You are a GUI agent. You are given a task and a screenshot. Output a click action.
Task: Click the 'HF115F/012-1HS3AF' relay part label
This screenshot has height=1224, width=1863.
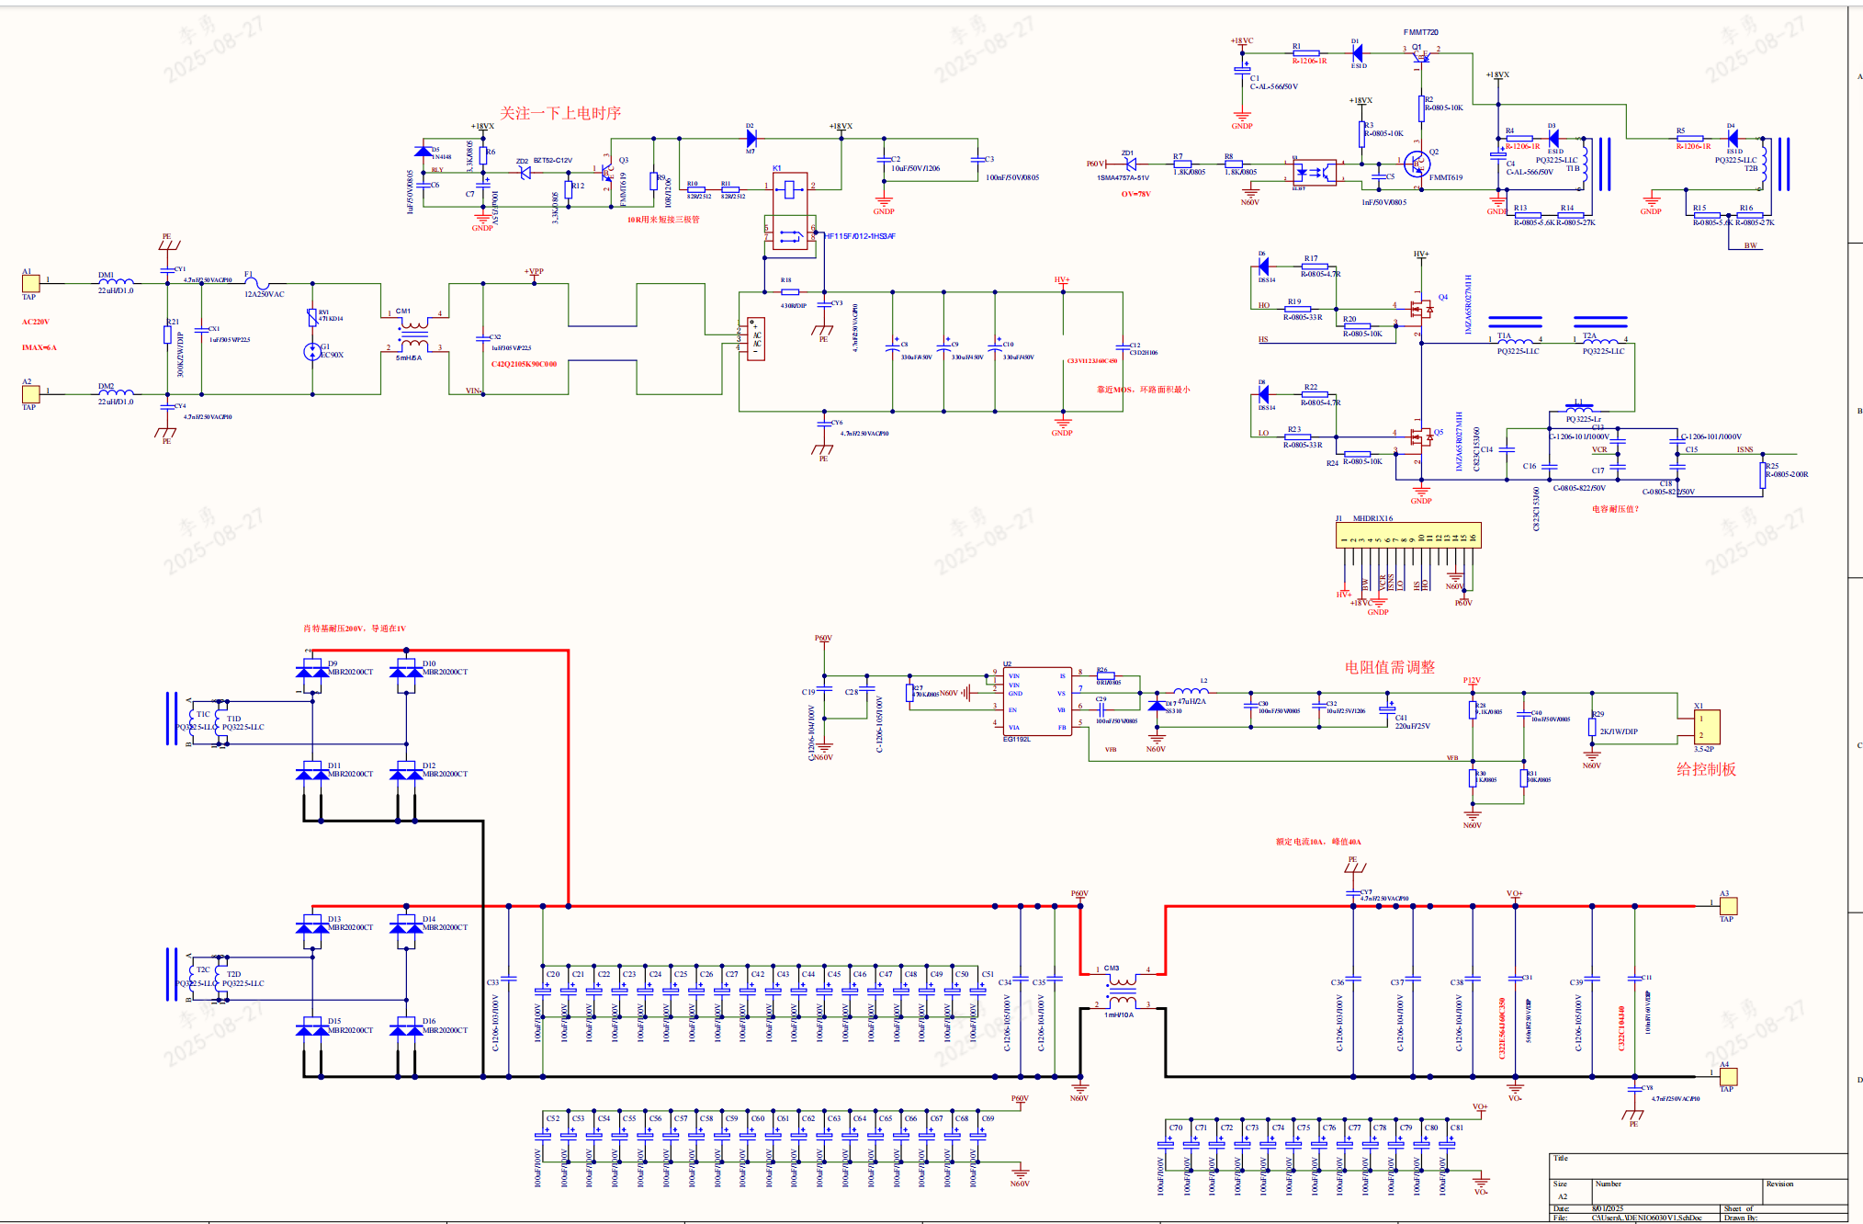click(x=860, y=236)
